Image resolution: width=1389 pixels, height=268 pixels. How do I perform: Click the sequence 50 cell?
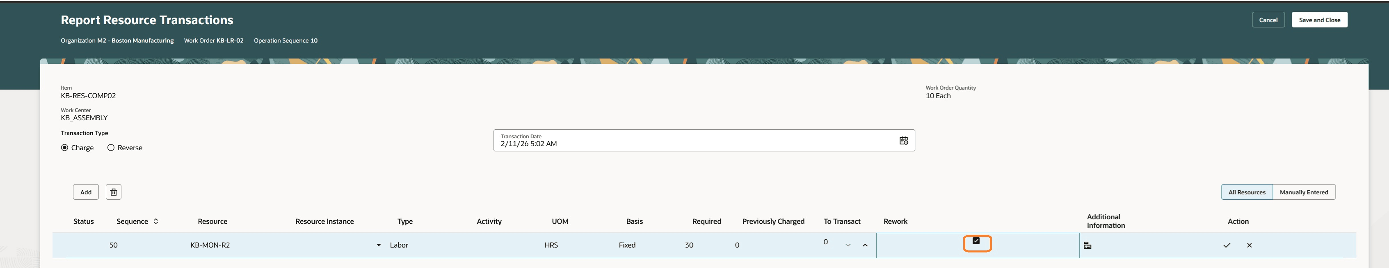pyautogui.click(x=113, y=245)
